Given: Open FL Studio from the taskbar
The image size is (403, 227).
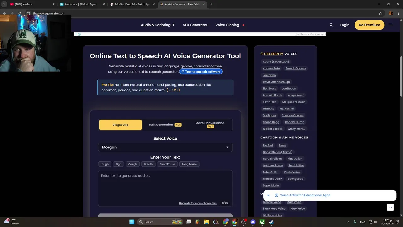Looking at the screenshot, I should click(x=197, y=222).
